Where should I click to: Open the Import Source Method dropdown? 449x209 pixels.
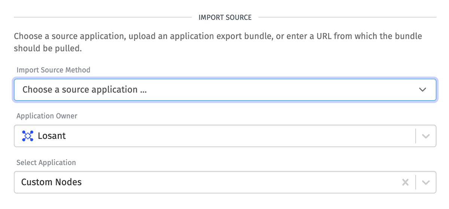click(x=225, y=90)
